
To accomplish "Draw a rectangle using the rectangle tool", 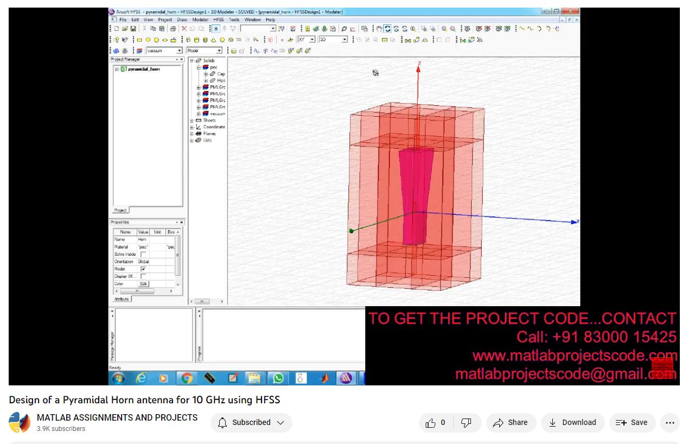I will point(139,40).
